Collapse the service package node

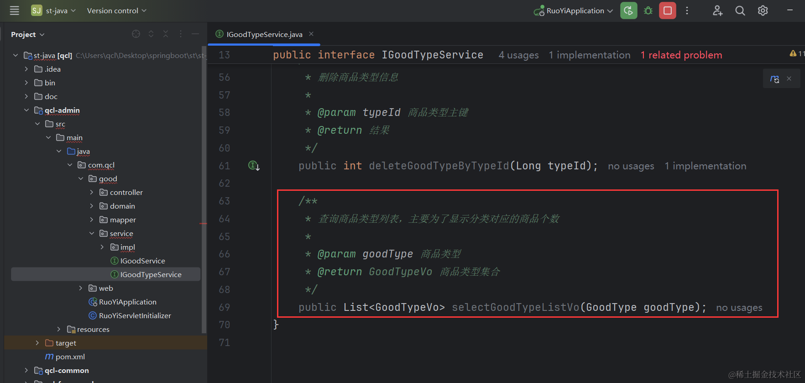[x=92, y=233]
